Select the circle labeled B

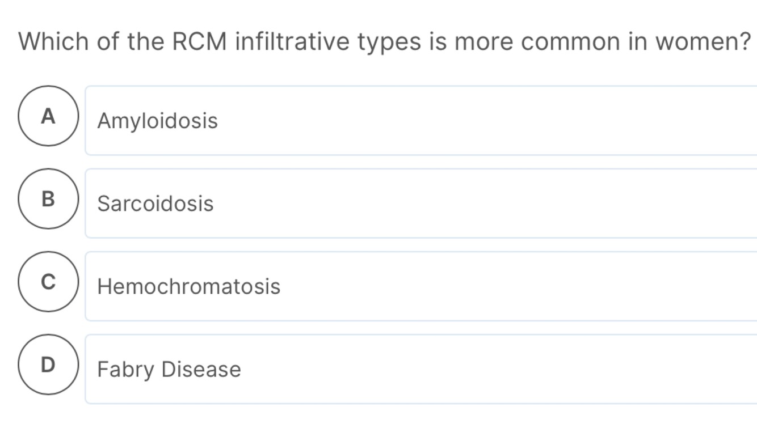coord(48,199)
